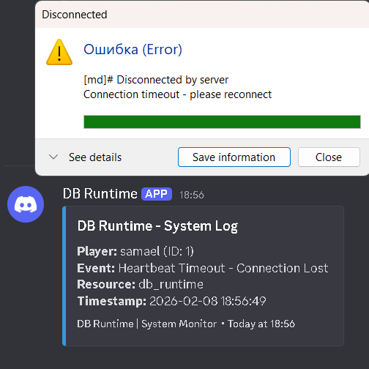Click the See details label
The width and height of the screenshot is (369, 369).
click(x=95, y=157)
